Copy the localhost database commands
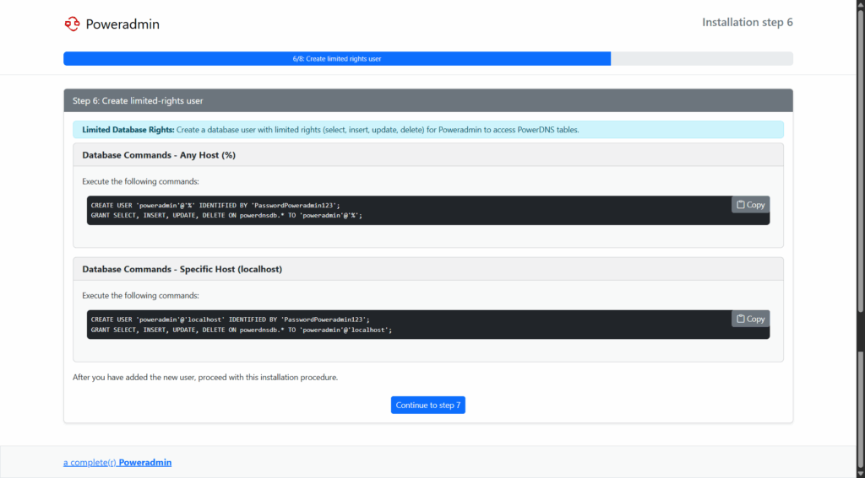The width and height of the screenshot is (865, 478). pyautogui.click(x=750, y=319)
